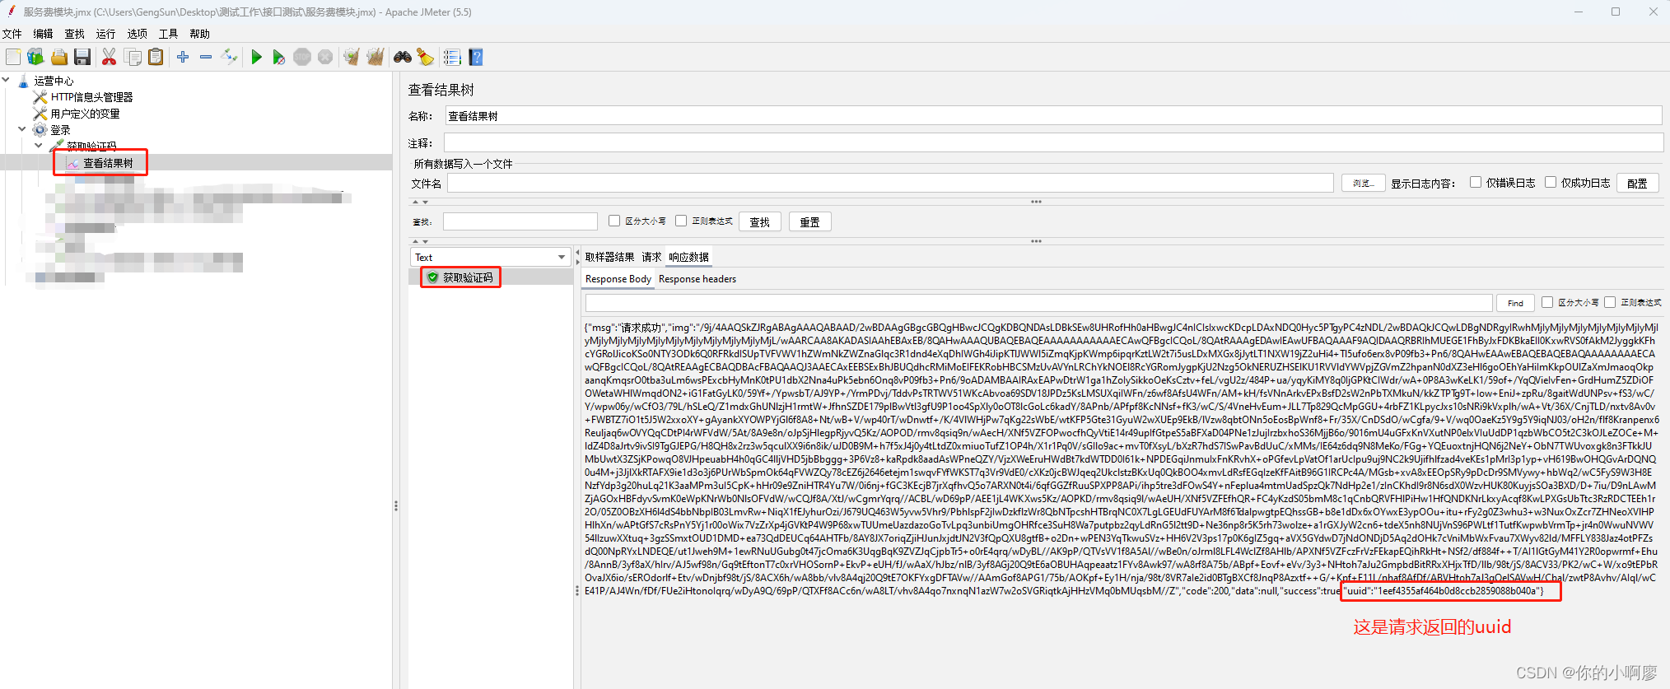Open the 查找 menu in menu bar

[74, 34]
